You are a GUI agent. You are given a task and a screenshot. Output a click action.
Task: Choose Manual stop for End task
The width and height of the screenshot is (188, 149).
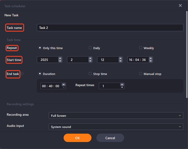click(140, 74)
